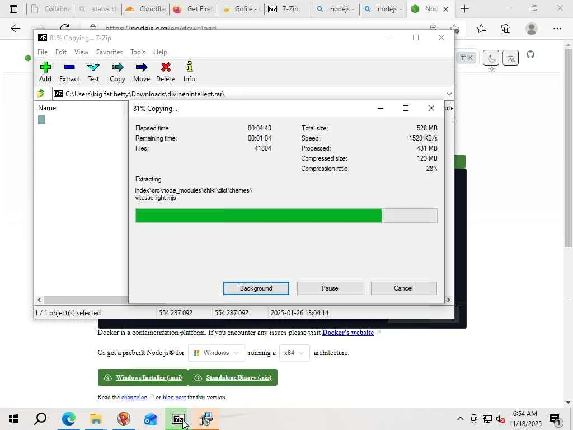Screen dimensions: 573x430
Task: Download the Standalone Binary (.zip)
Action: tap(233, 377)
